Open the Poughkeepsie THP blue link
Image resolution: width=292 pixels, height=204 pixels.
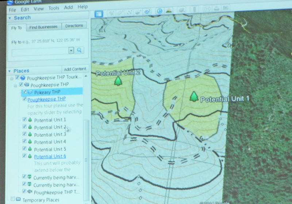[47, 99]
